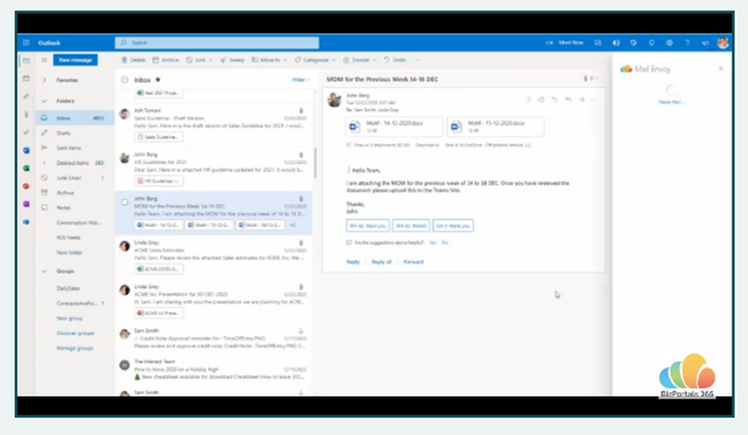Open PowerPoint app icon in left rail
The height and width of the screenshot is (435, 748).
click(26, 186)
